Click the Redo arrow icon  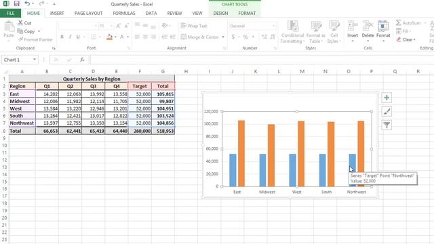click(41, 3)
